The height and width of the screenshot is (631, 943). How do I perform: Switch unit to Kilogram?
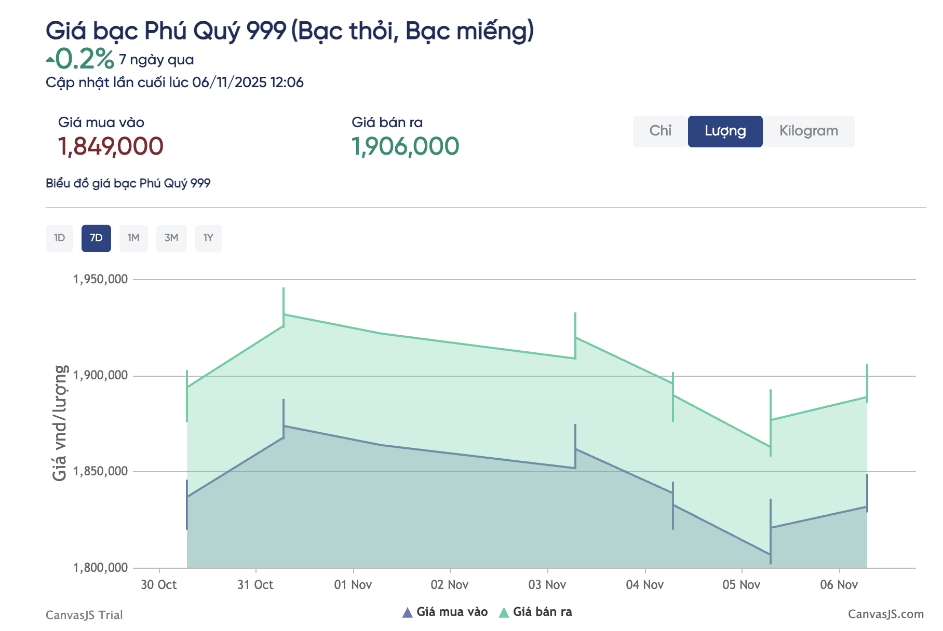[x=809, y=131]
